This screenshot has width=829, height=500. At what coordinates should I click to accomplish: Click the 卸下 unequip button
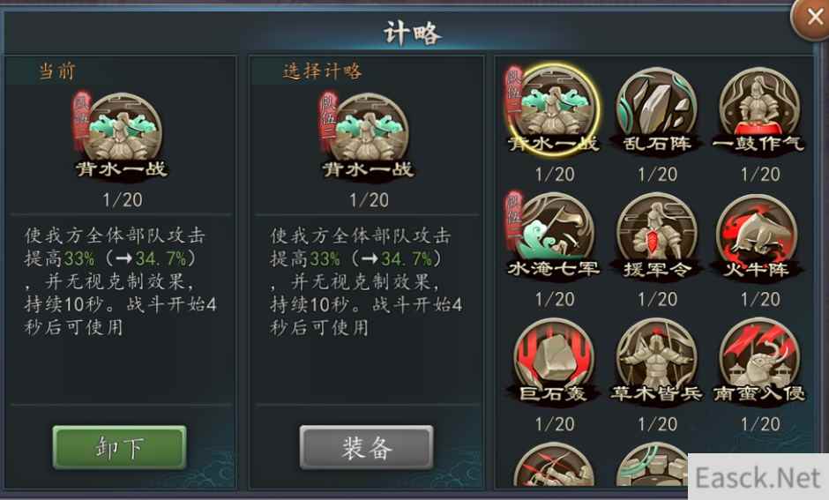click(119, 448)
